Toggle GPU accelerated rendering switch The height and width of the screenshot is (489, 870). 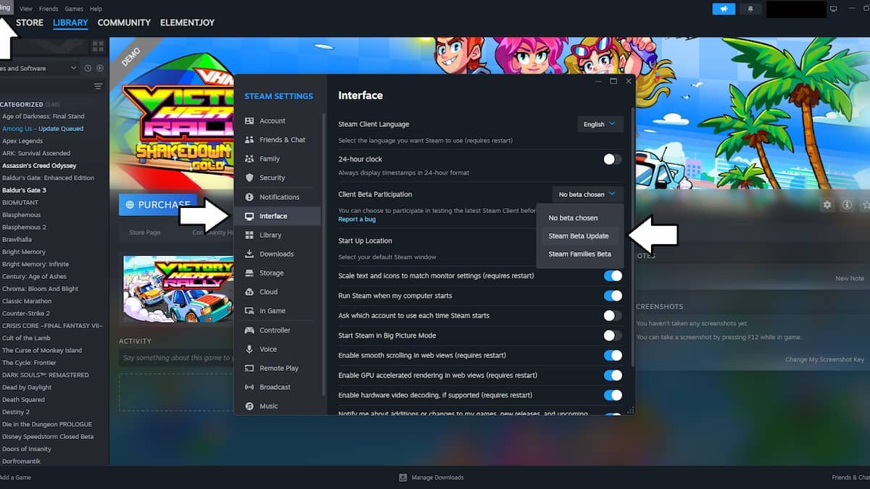(x=613, y=375)
